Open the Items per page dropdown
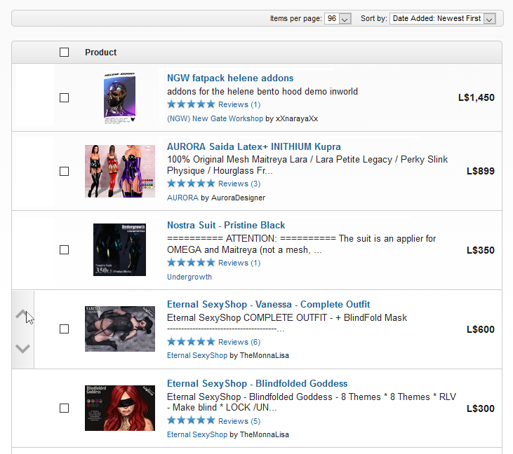 point(338,19)
